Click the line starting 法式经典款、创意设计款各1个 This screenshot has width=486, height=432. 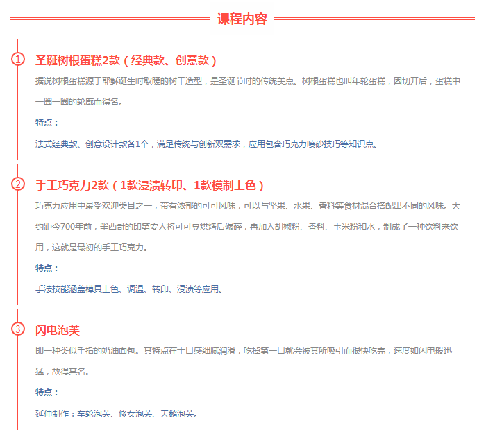point(206,144)
